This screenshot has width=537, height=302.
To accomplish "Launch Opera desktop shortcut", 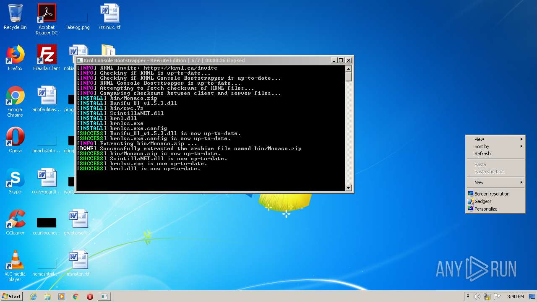I will click(x=15, y=140).
